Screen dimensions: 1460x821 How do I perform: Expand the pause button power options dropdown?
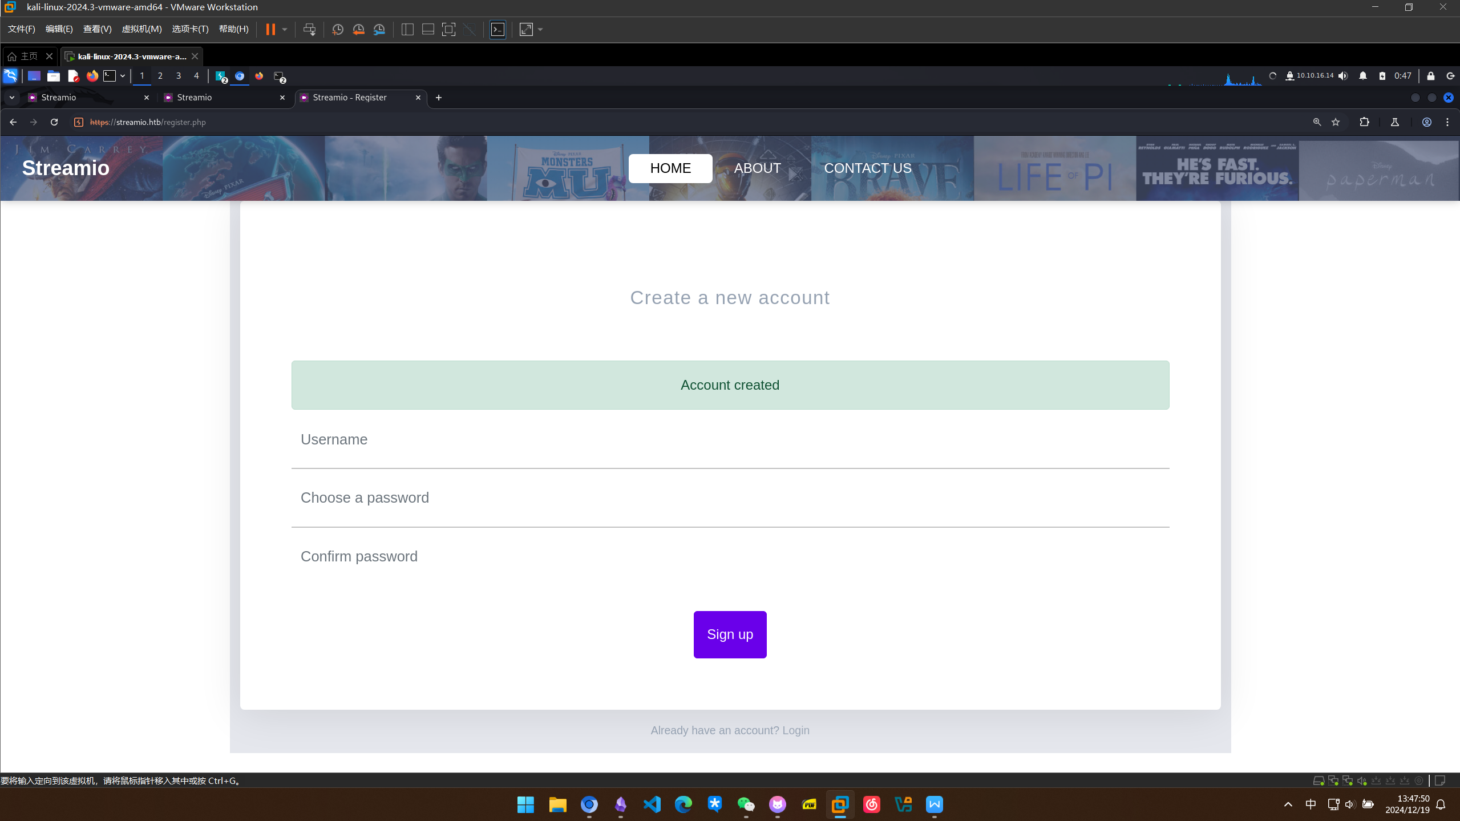click(x=285, y=30)
